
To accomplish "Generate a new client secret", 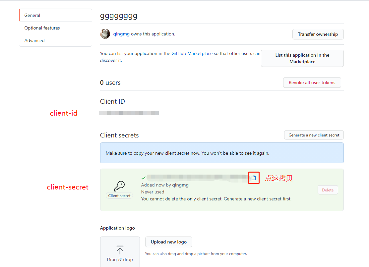I will pyautogui.click(x=313, y=135).
